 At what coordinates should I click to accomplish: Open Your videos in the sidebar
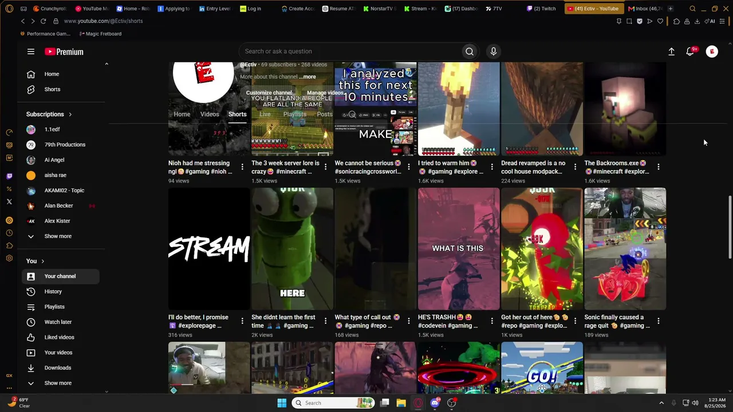61,352
